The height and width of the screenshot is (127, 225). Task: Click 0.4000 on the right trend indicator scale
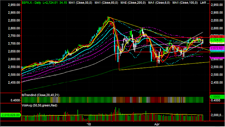click(x=216, y=100)
